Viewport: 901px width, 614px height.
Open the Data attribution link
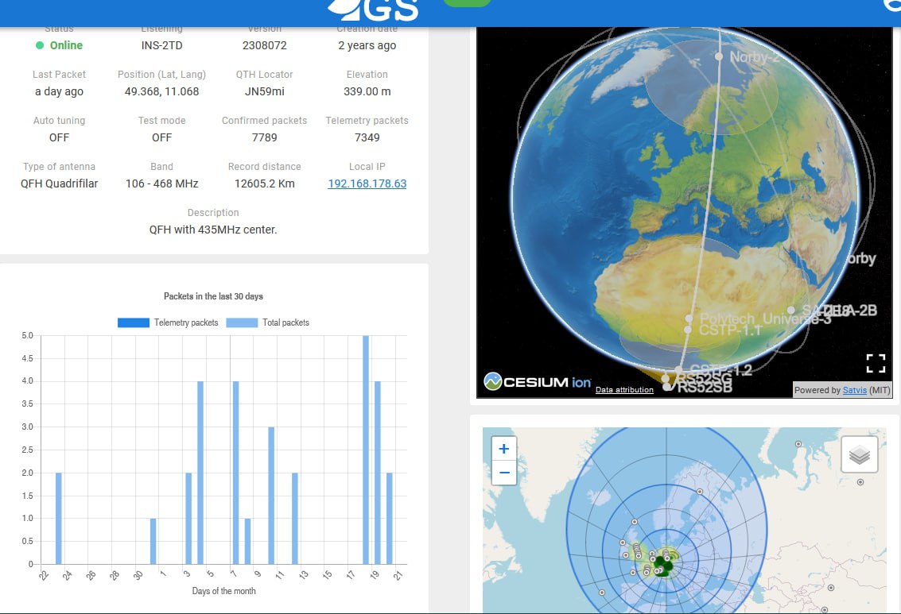[x=624, y=390]
